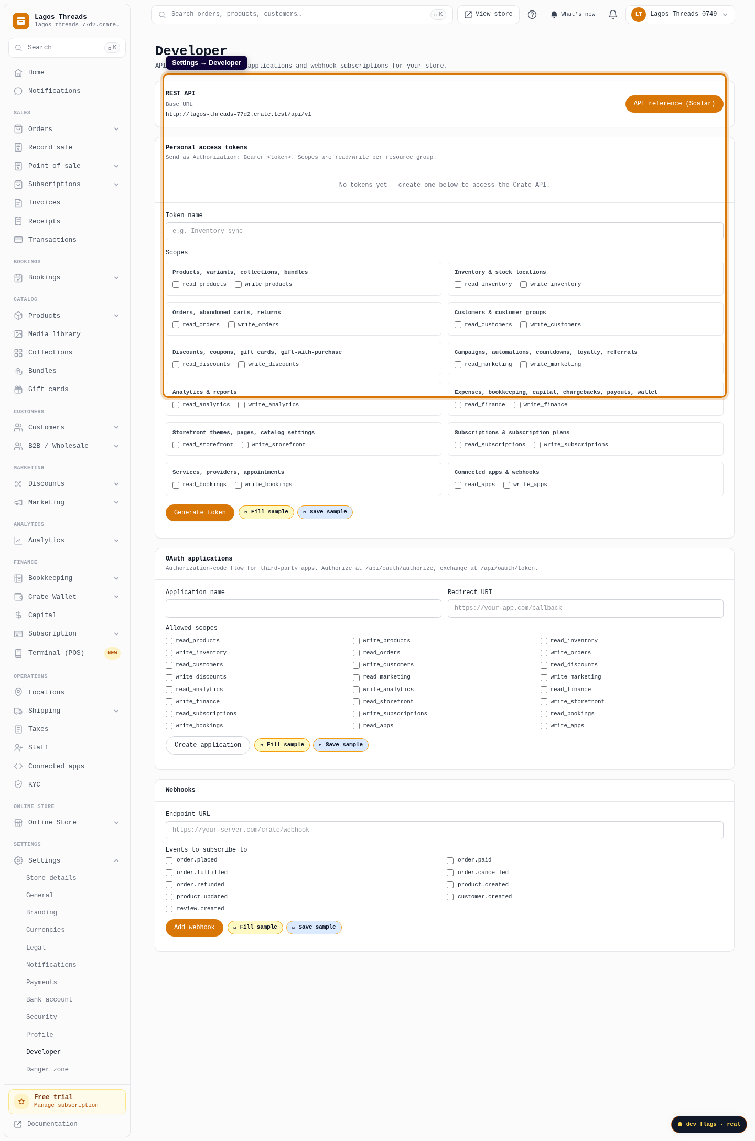This screenshot has height=1141, width=755.
Task: Expand the Bookings sidebar section
Action: (116, 278)
